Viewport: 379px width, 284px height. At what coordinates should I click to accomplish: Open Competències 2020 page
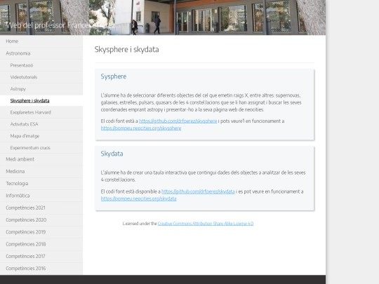point(41,220)
